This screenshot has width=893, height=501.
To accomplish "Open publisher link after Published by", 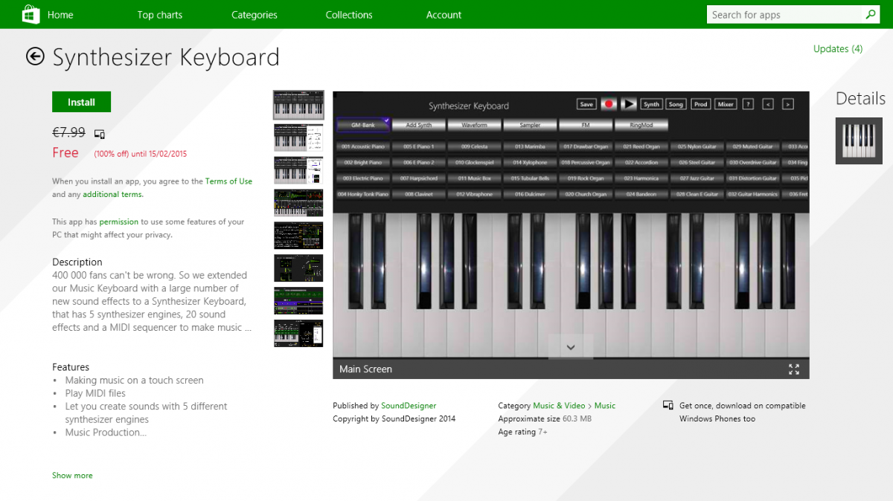I will (x=409, y=406).
